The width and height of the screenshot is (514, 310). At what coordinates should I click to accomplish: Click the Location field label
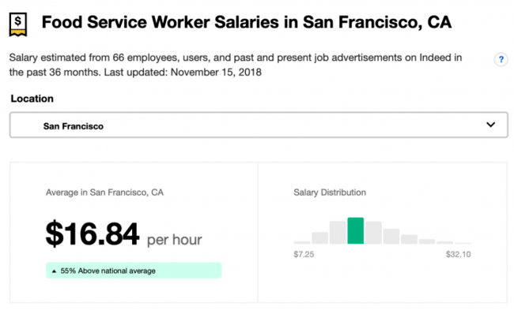32,99
